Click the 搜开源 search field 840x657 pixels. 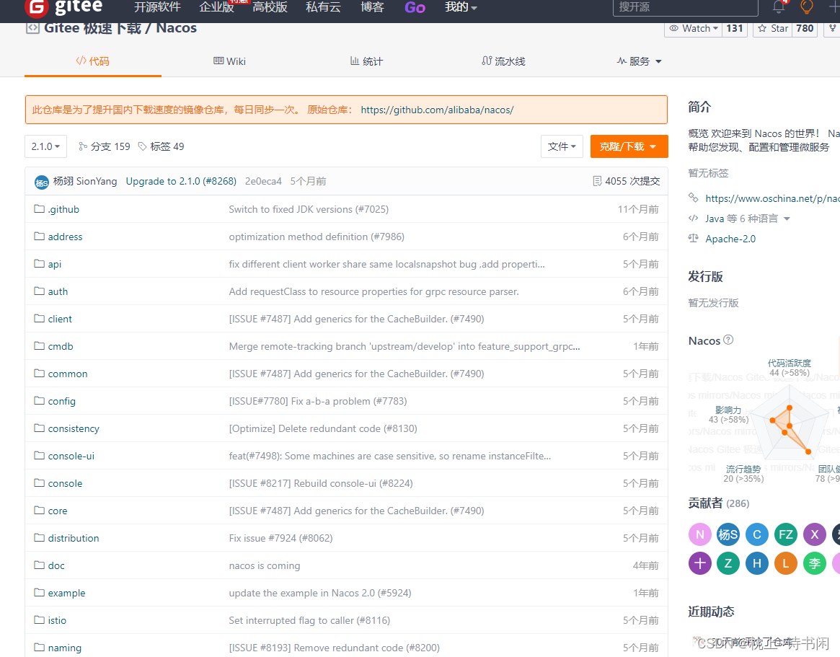tap(685, 7)
